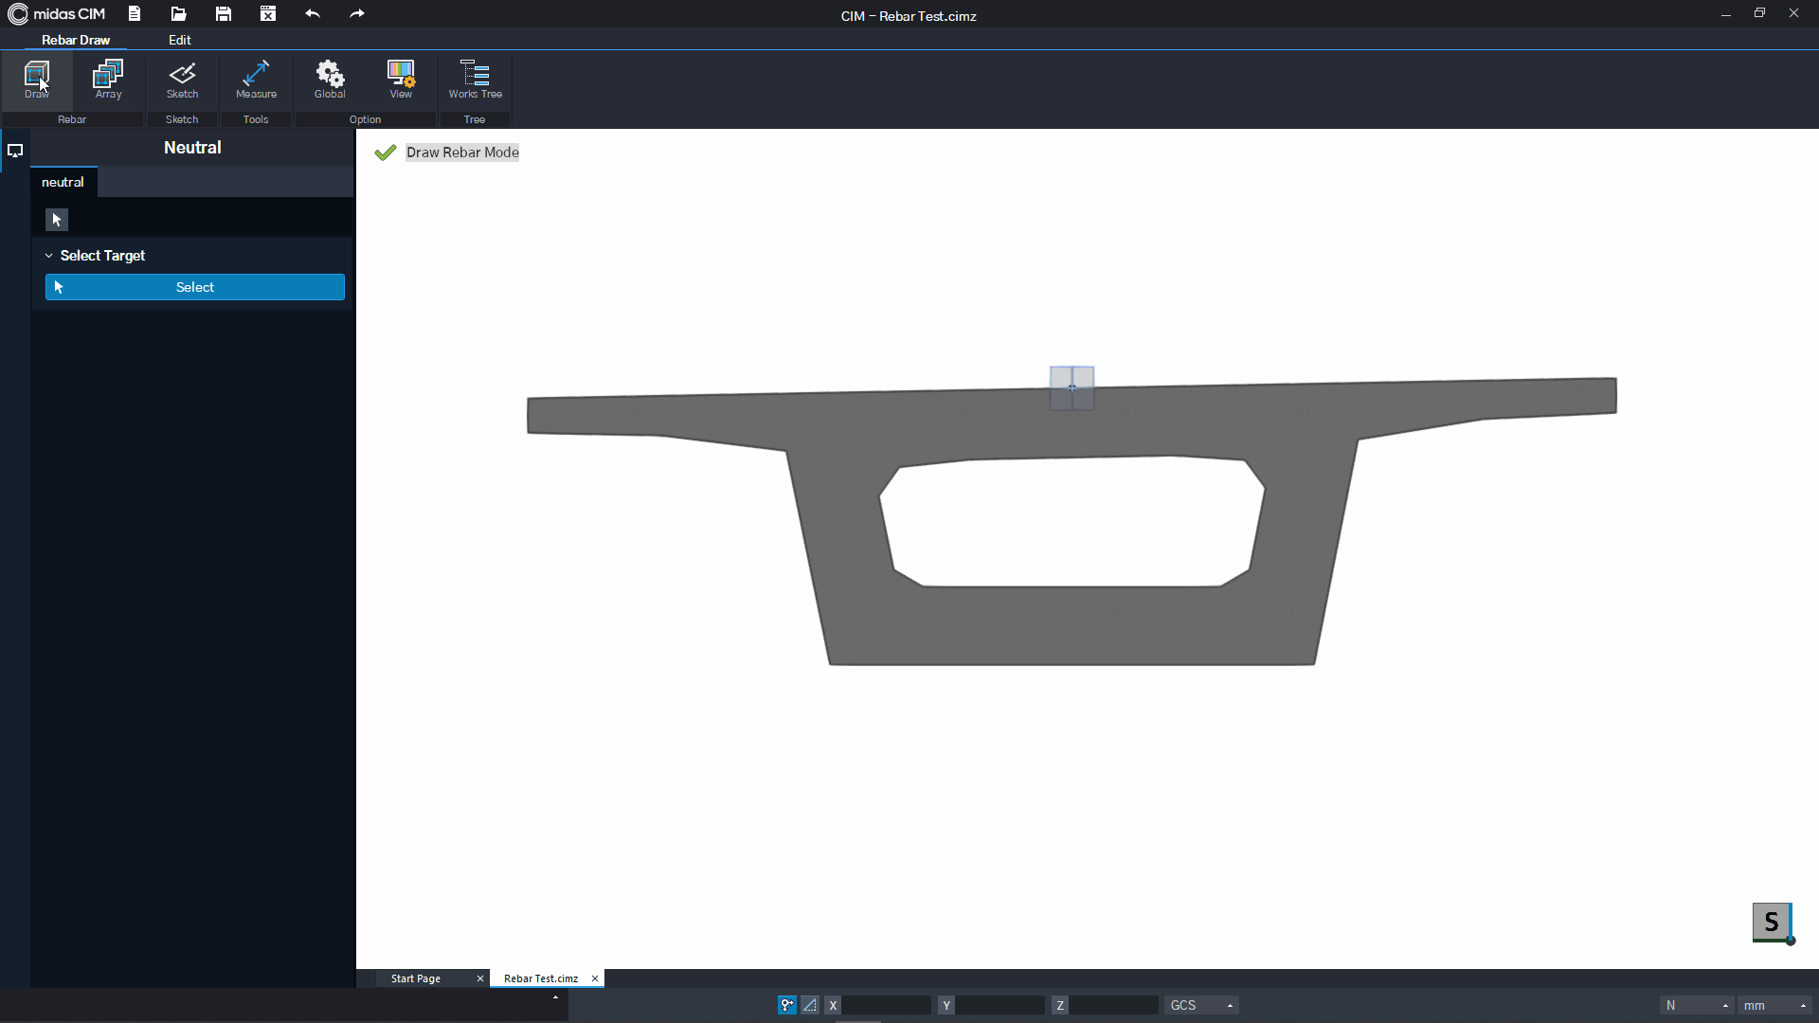Switch to the Start Page document tab
1819x1023 pixels.
click(x=416, y=978)
